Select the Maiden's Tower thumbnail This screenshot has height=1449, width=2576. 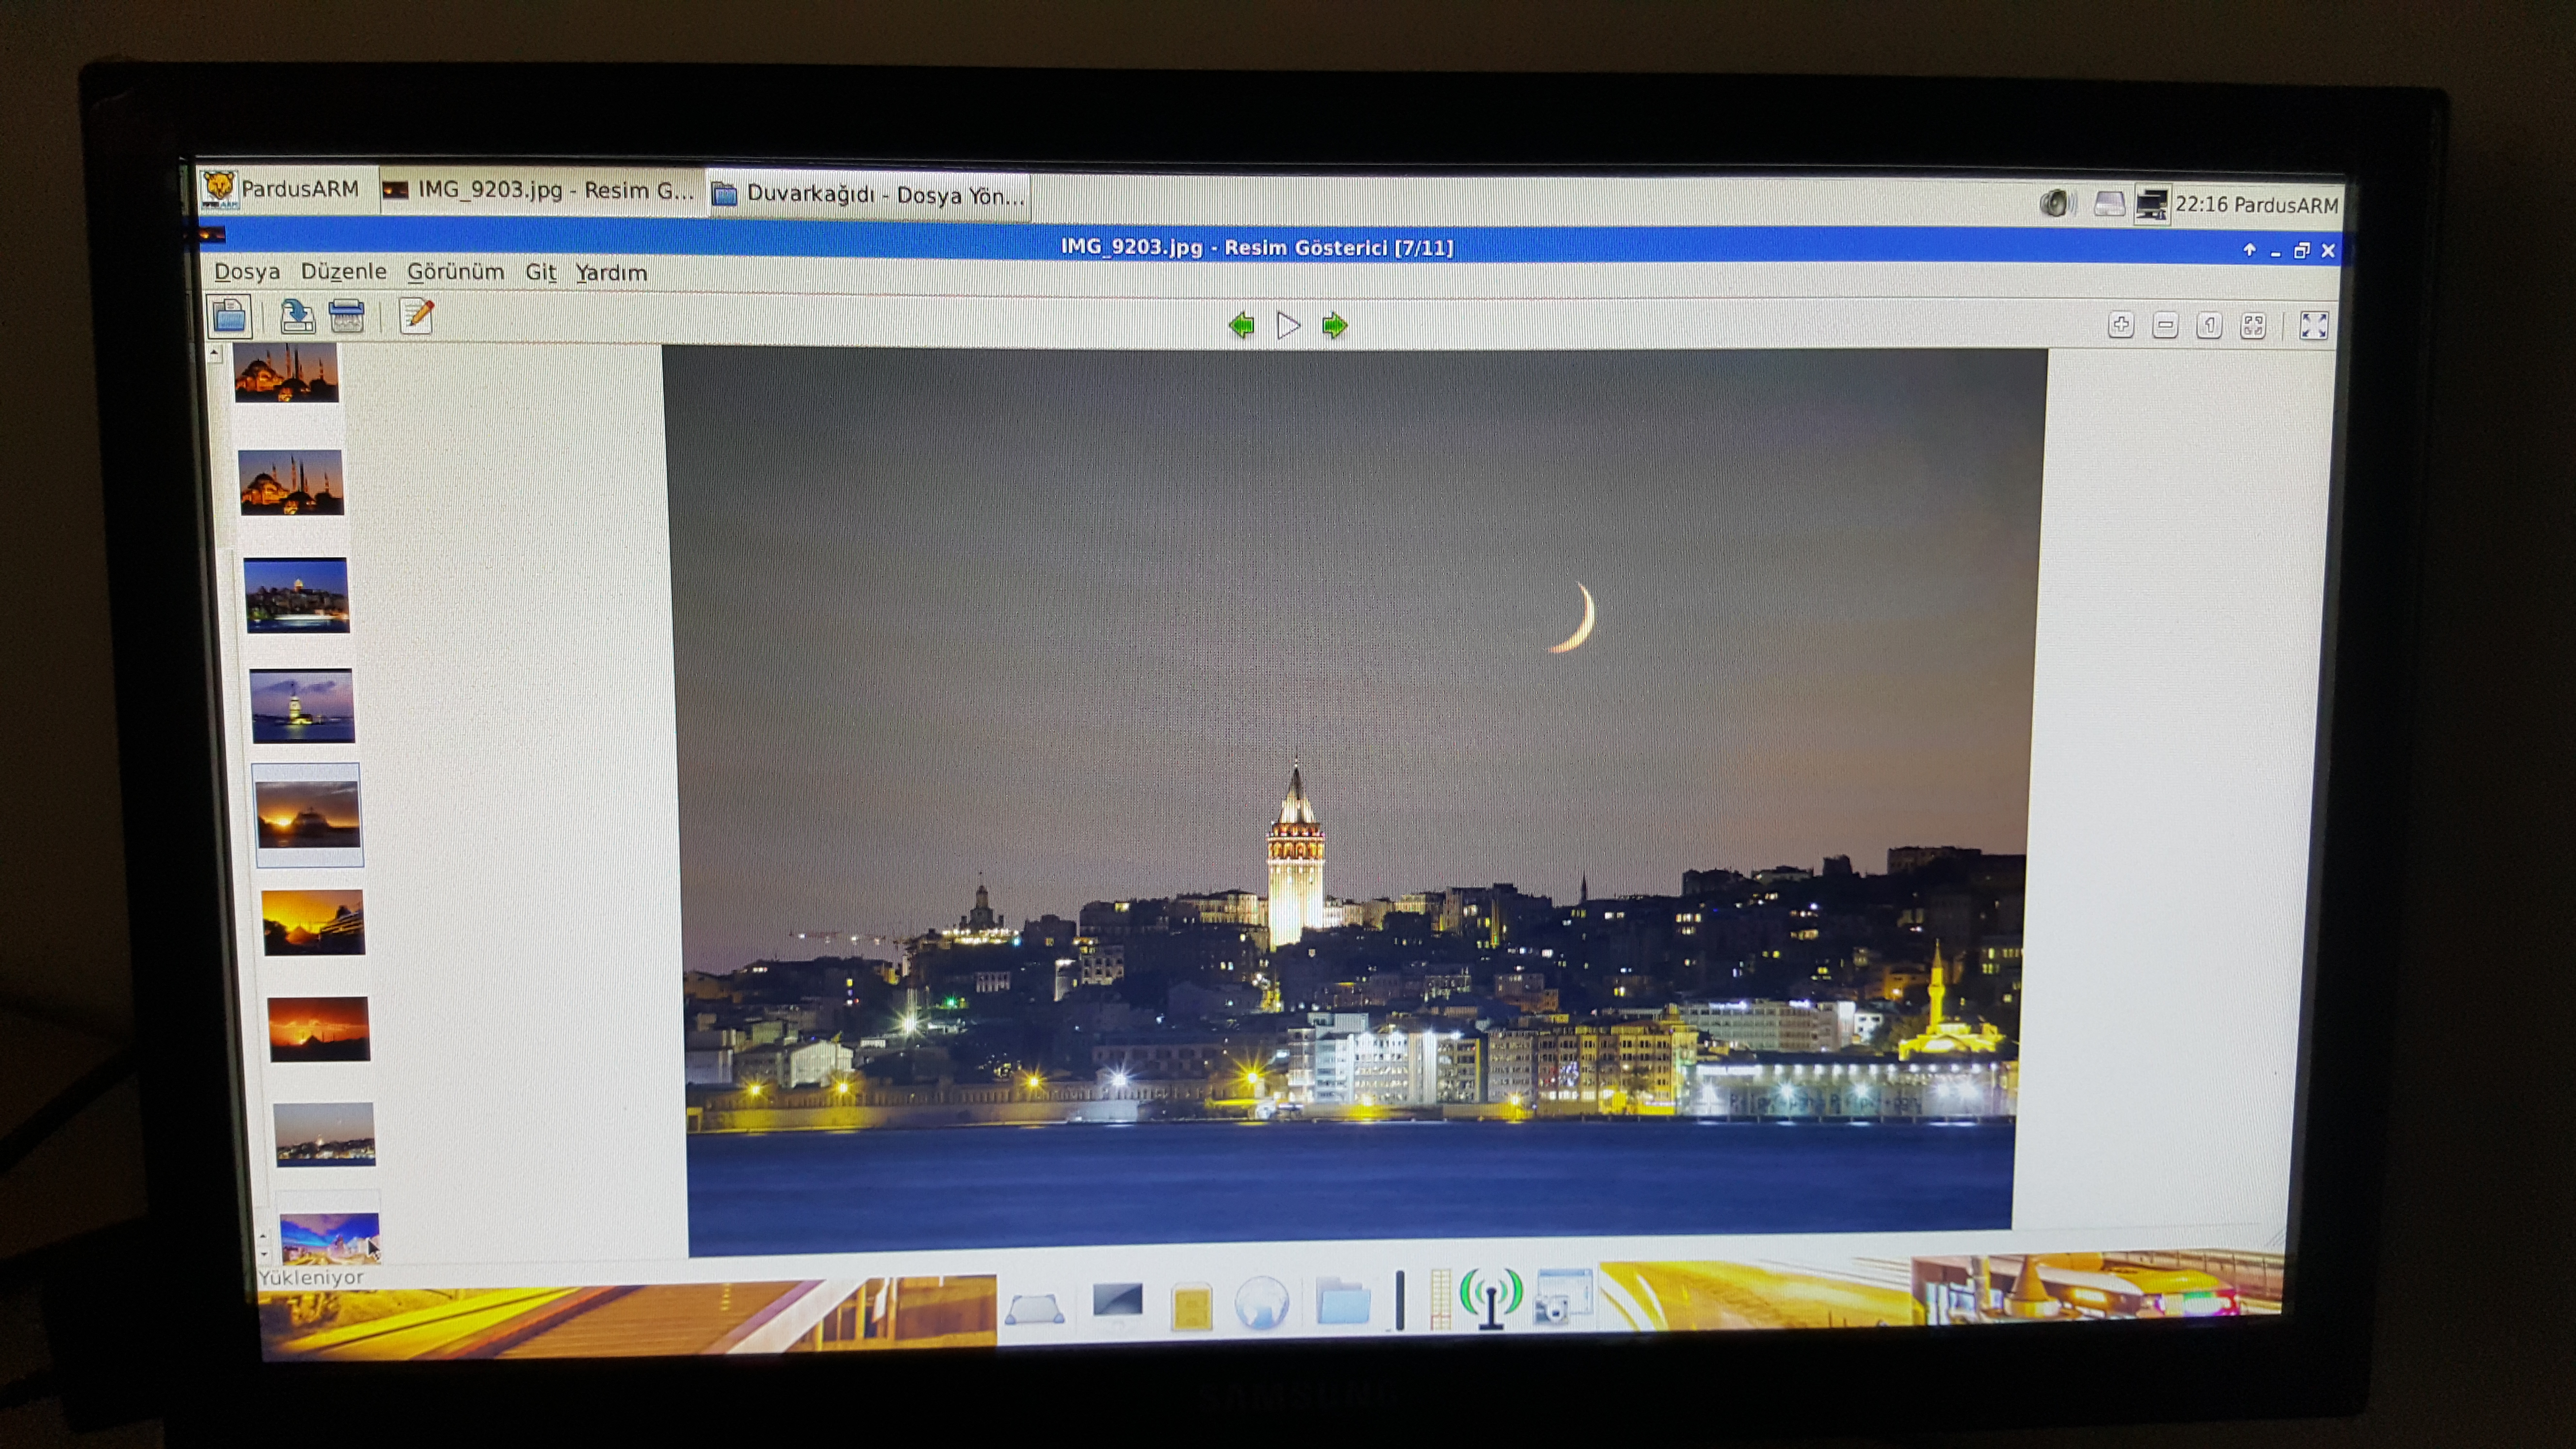pyautogui.click(x=302, y=706)
